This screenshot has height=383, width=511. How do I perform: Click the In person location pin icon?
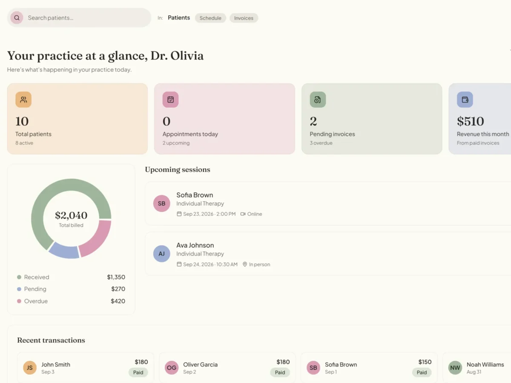point(245,264)
